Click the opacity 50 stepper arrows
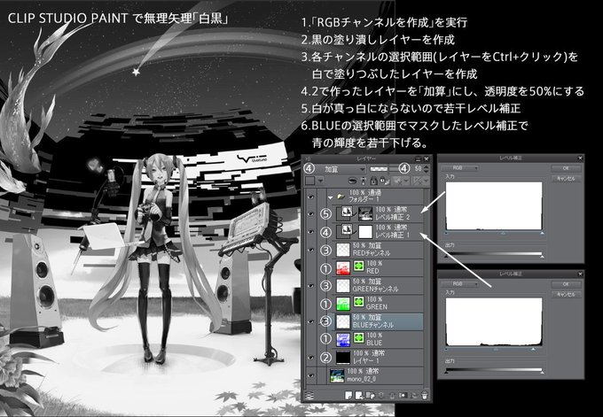603x417 pixels. pyautogui.click(x=426, y=169)
